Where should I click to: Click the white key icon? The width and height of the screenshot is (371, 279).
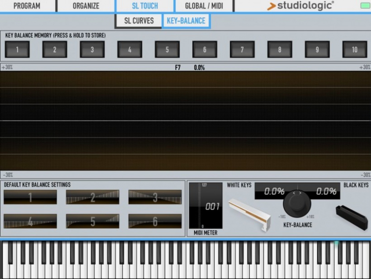pyautogui.click(x=250, y=215)
